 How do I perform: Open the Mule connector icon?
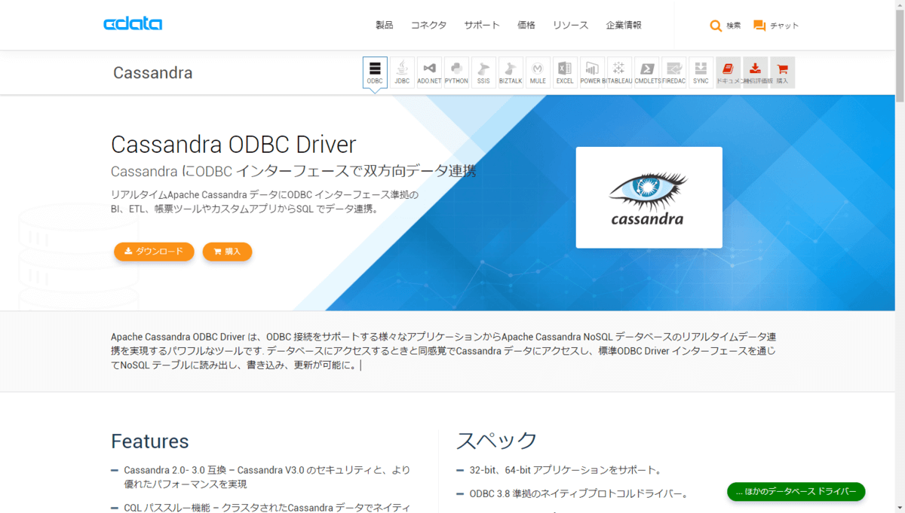538,72
